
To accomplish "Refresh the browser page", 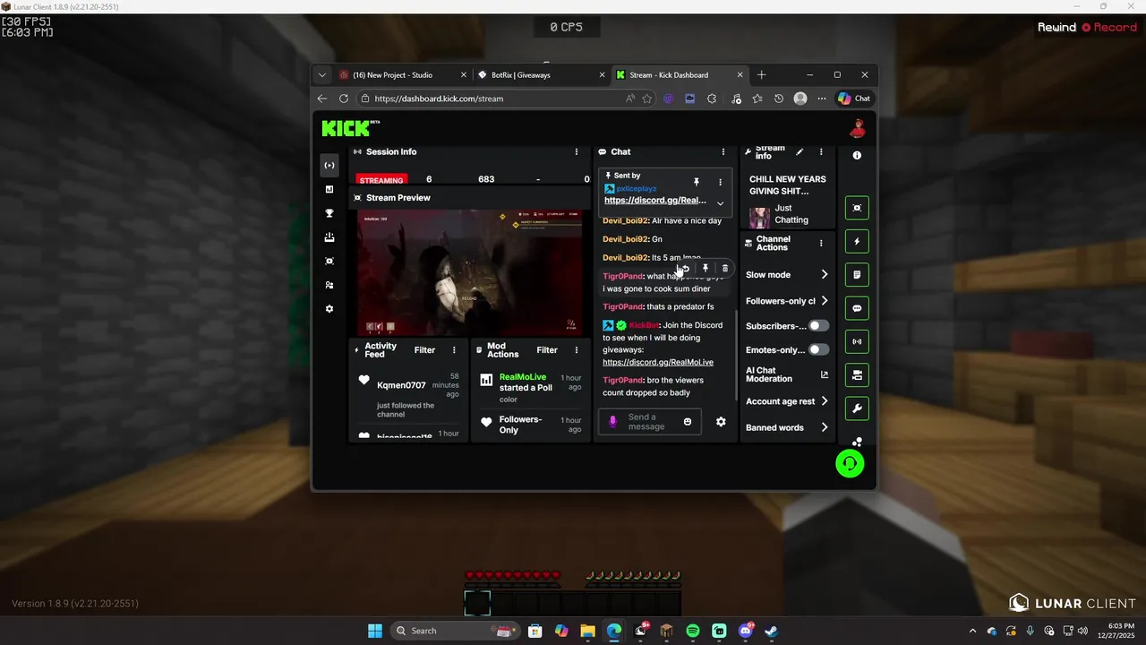I will (344, 99).
